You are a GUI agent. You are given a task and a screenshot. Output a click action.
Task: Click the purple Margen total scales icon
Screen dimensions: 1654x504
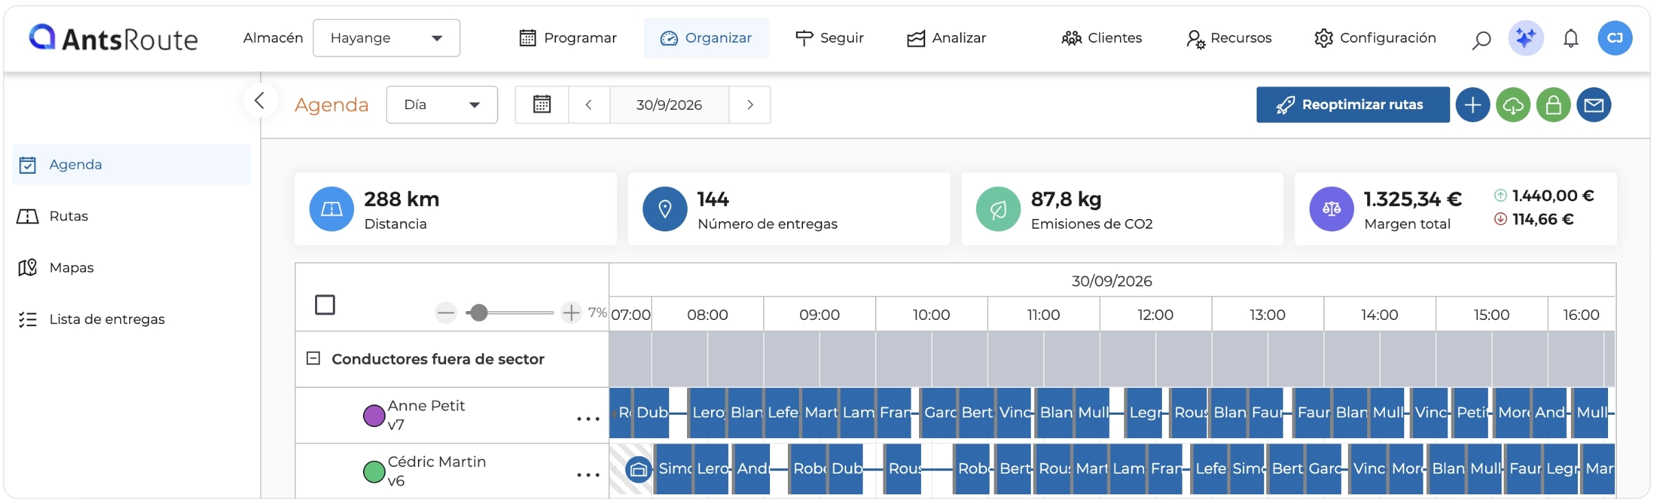point(1331,209)
